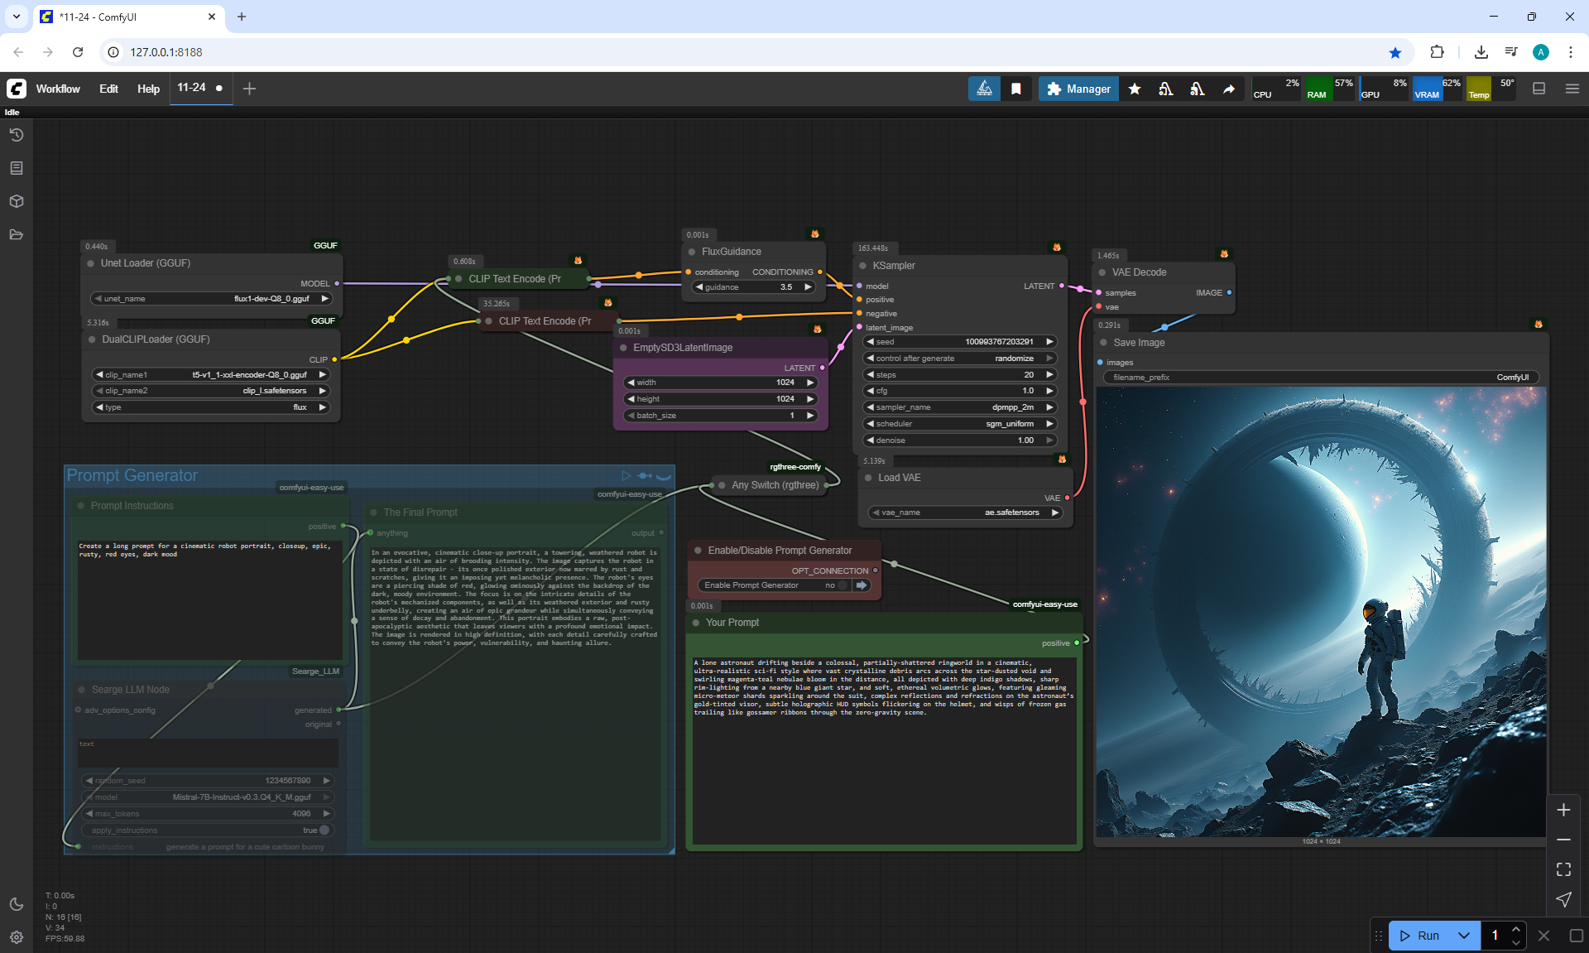Toggle dark theme moon icon

coord(17,904)
